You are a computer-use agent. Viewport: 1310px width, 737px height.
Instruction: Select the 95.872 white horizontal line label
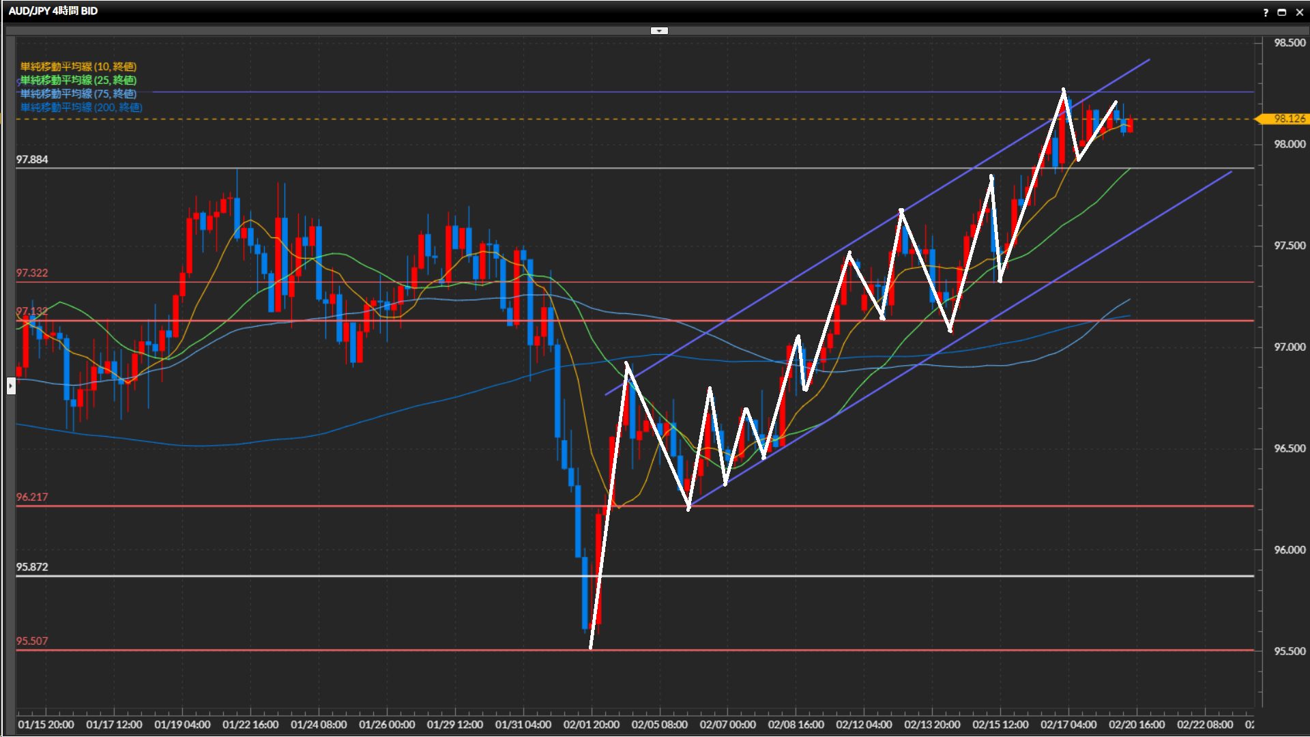(x=32, y=567)
